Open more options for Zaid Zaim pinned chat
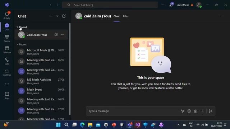This screenshot has width=230, height=129. [x=63, y=35]
